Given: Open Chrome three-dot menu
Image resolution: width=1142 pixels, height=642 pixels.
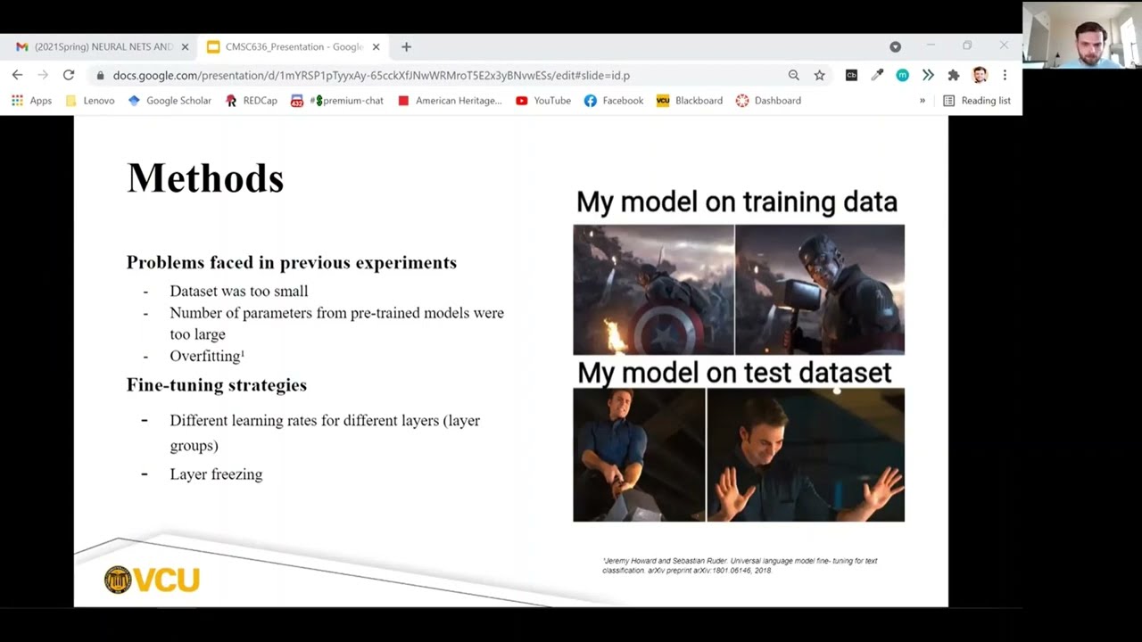Looking at the screenshot, I should click(x=1005, y=76).
